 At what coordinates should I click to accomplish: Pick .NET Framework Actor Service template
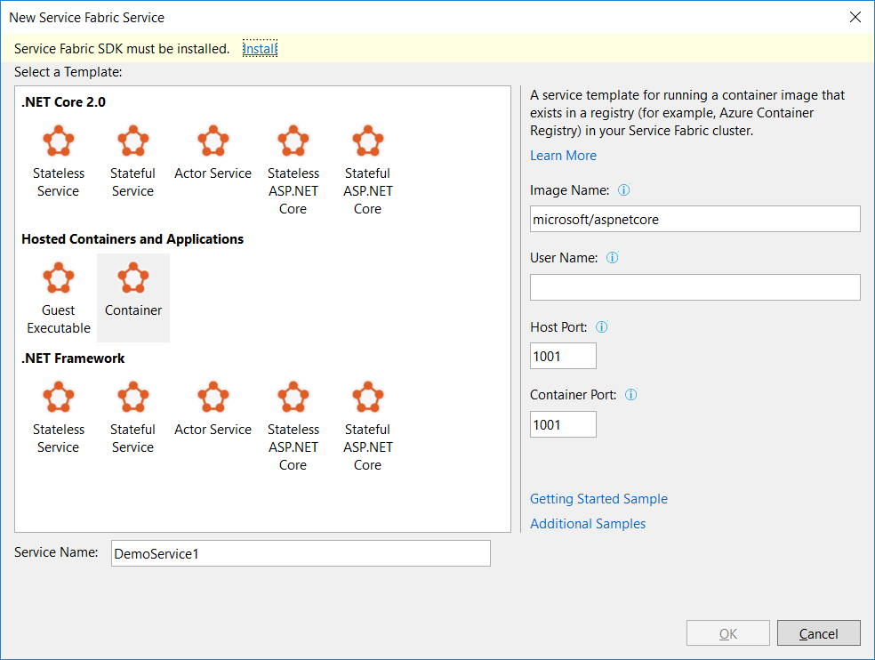pyautogui.click(x=213, y=409)
